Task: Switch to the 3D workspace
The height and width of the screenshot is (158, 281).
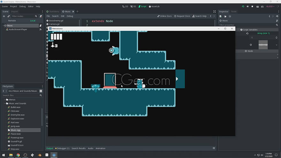Action: click(x=133, y=6)
